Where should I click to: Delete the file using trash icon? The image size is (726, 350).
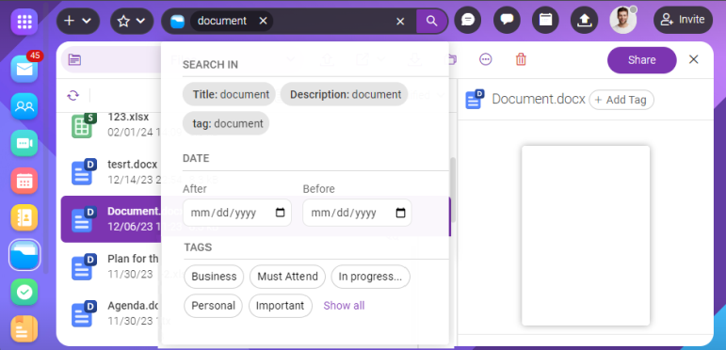tap(521, 59)
